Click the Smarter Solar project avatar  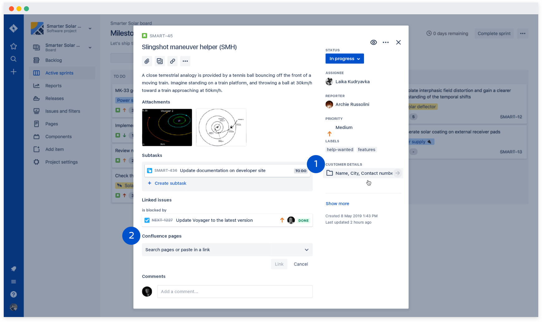pos(37,28)
